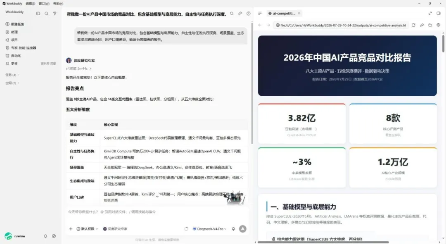Click the 场景覆盖 table cell

(x=83, y=168)
